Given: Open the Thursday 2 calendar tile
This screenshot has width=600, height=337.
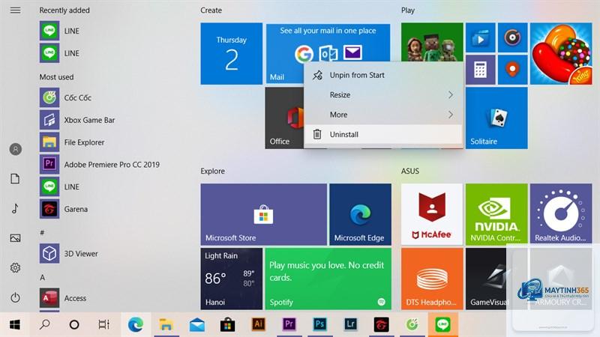Looking at the screenshot, I should point(232,53).
